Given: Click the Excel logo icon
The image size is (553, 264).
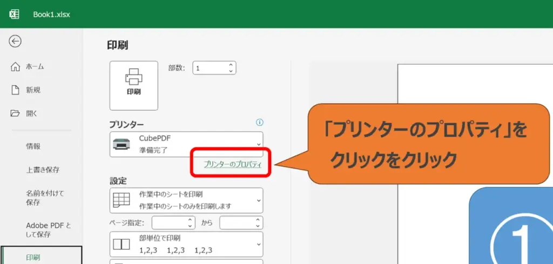Looking at the screenshot, I should (x=15, y=14).
